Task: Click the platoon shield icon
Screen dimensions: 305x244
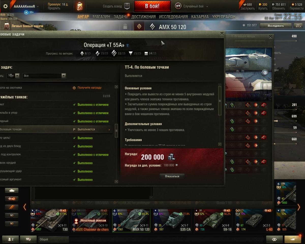Action: click(x=127, y=6)
